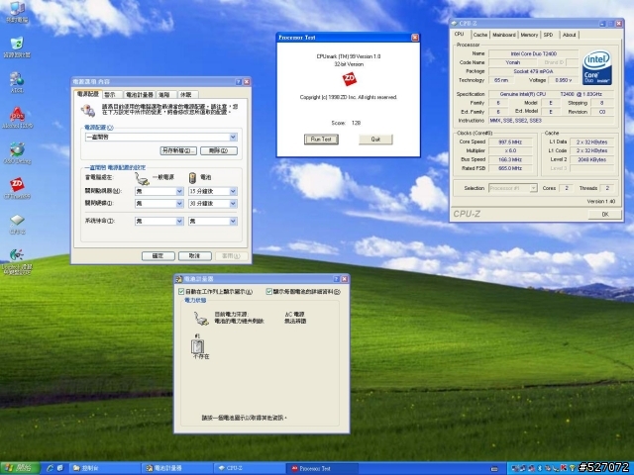Click the Show Desktop quick launch icon
Image resolution: width=634 pixels, height=475 pixels.
(60, 468)
